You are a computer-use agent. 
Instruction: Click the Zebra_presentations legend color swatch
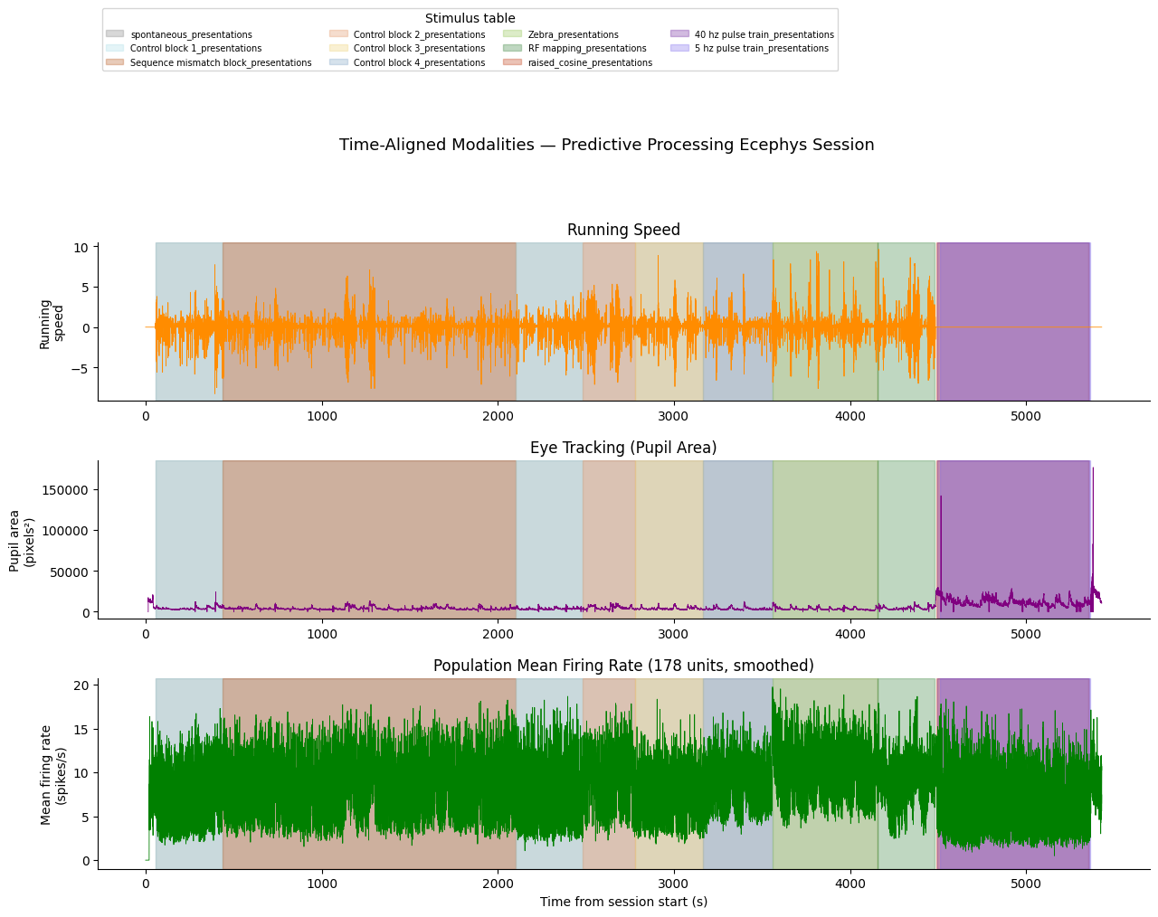pyautogui.click(x=513, y=34)
